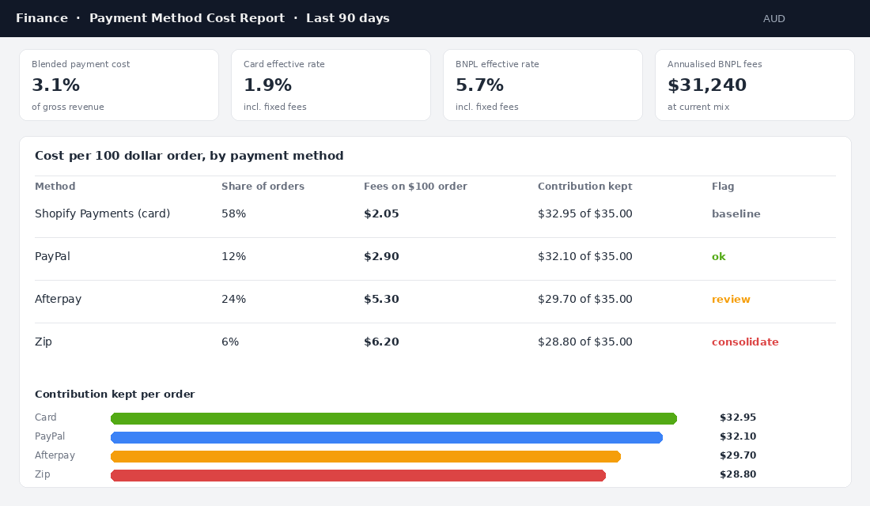Click the Flag column header
Screen dimensions: 870x506
723,187
